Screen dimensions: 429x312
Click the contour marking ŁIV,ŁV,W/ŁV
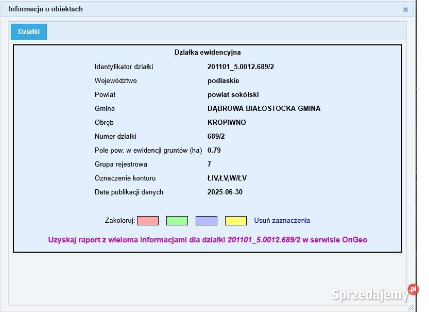point(227,178)
